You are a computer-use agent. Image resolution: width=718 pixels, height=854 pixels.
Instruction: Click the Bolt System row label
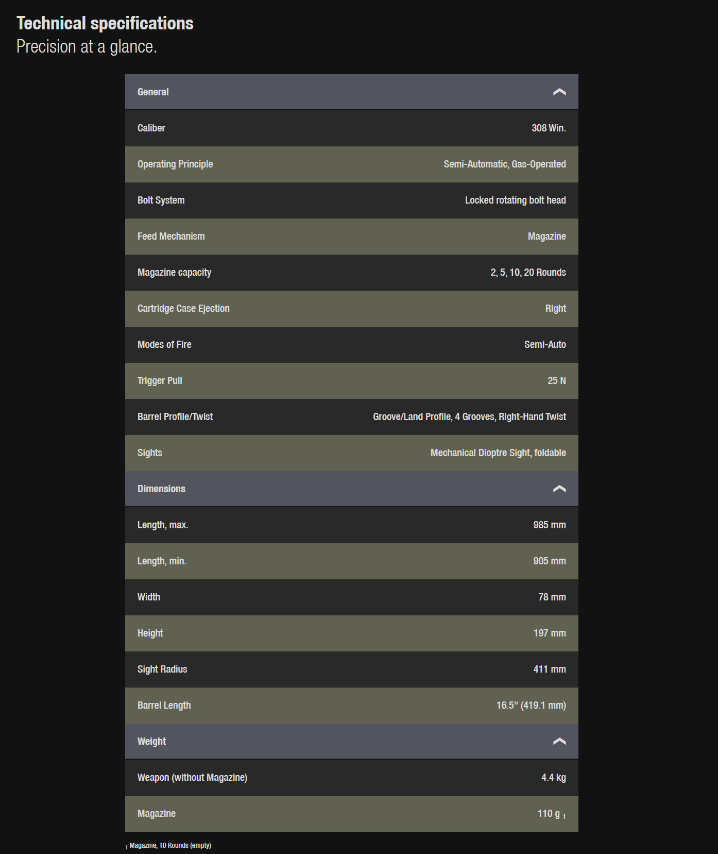(x=161, y=200)
